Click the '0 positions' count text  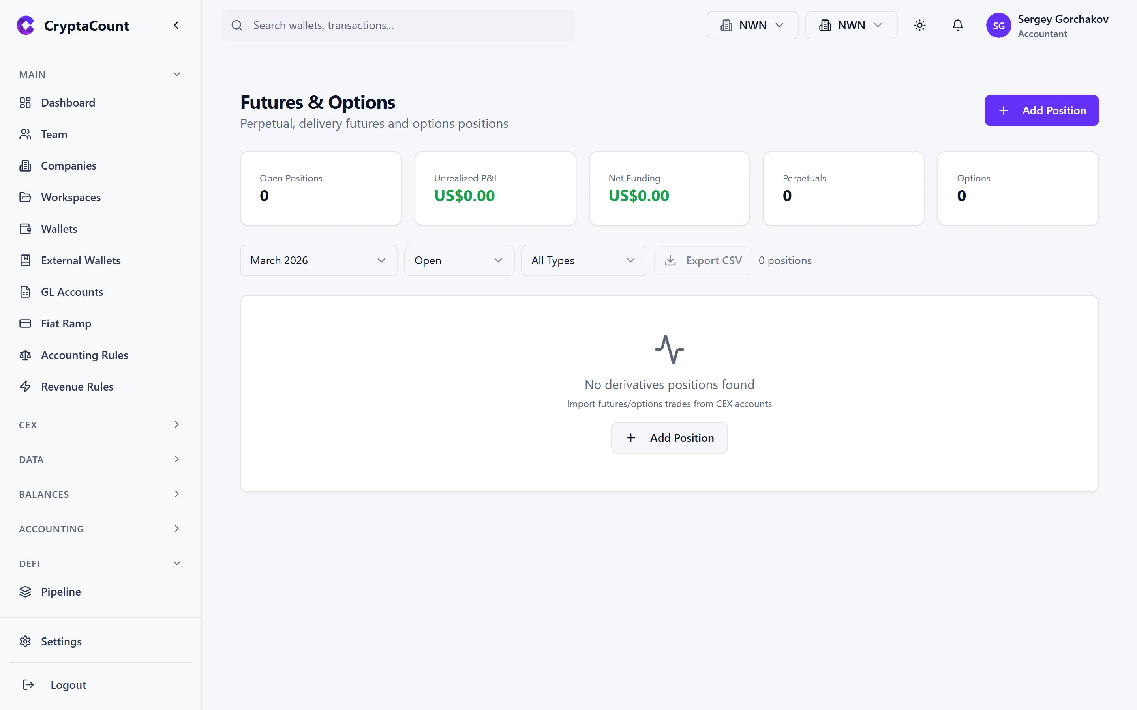[x=785, y=260]
